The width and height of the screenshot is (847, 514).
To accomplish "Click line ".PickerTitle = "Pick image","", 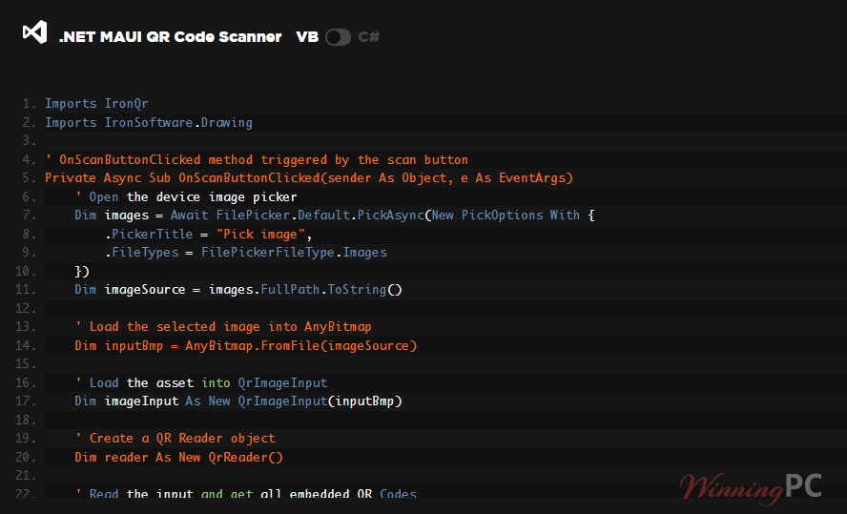I will pyautogui.click(x=209, y=235).
